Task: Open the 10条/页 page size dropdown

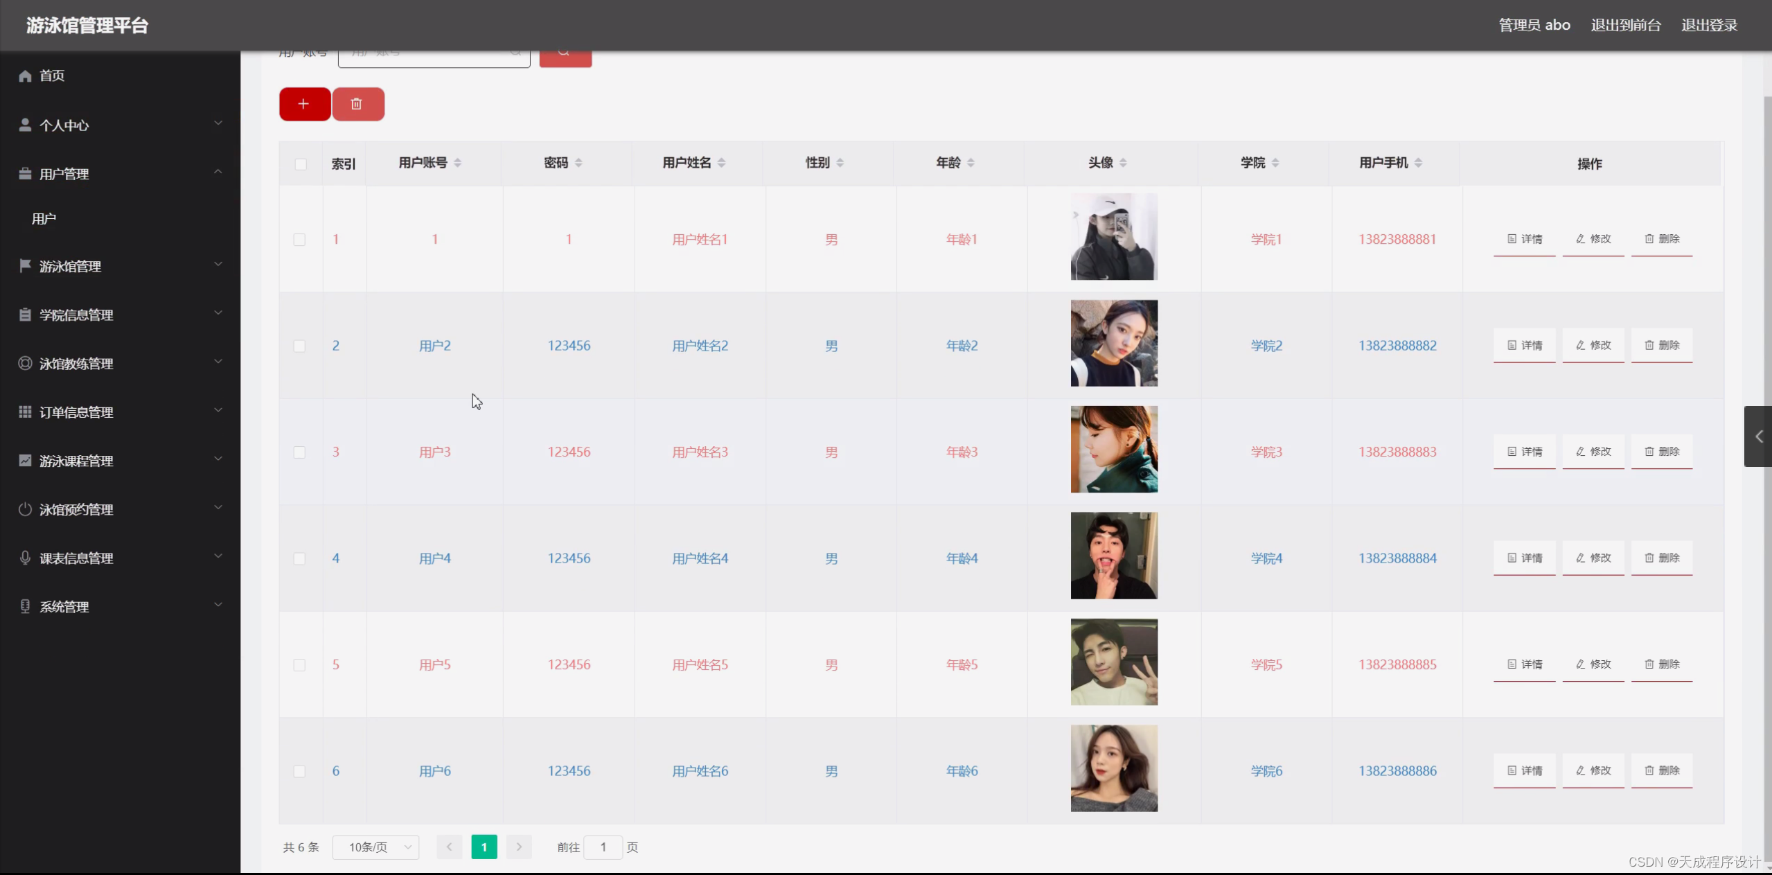Action: pyautogui.click(x=375, y=847)
